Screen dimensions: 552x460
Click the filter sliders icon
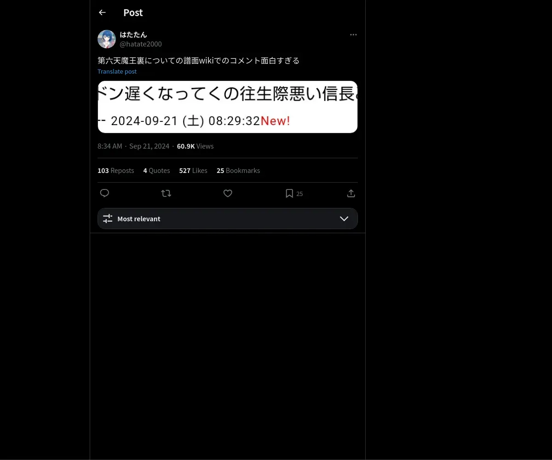click(108, 218)
